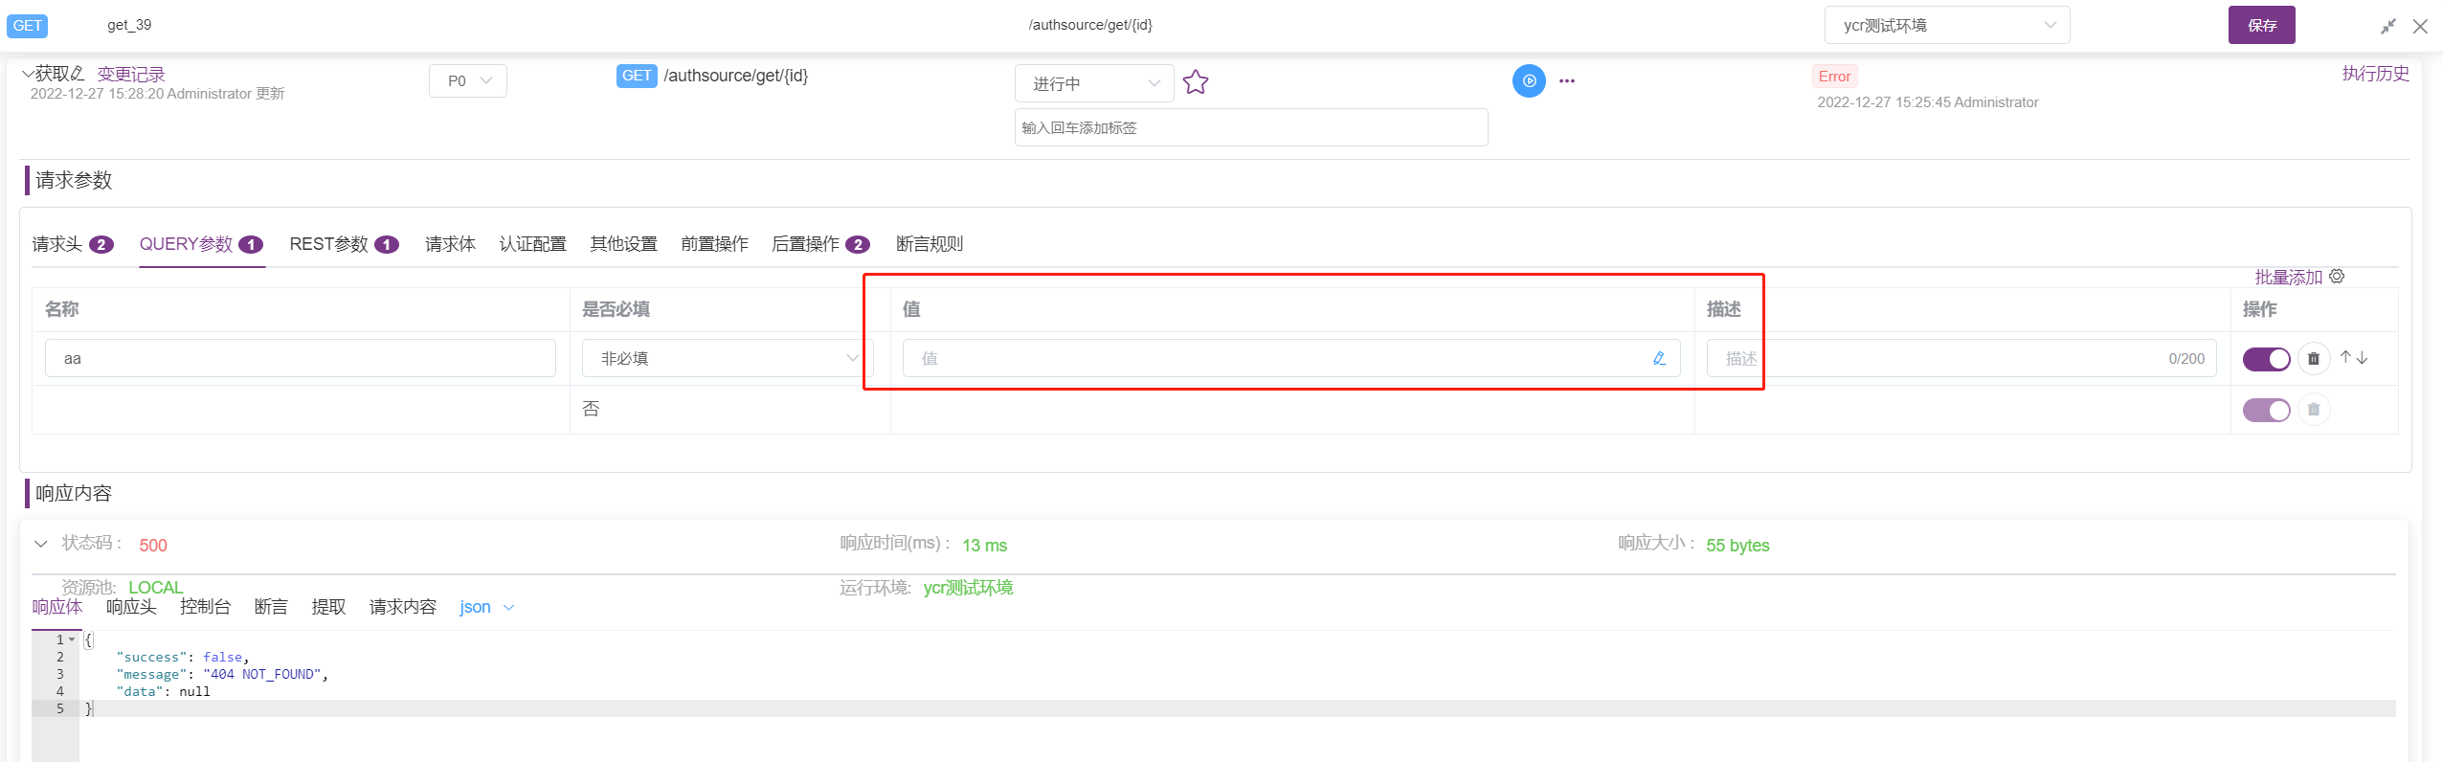Fold the JSON at line 1 arrow
2443x762 pixels.
(x=72, y=639)
